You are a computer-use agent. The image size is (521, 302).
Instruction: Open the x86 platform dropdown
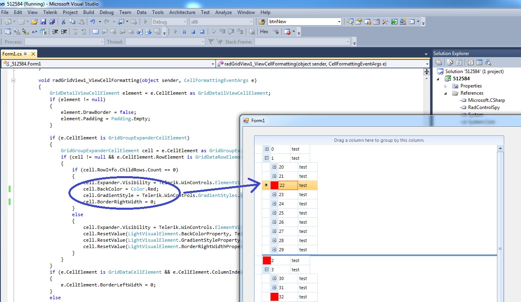click(221, 22)
